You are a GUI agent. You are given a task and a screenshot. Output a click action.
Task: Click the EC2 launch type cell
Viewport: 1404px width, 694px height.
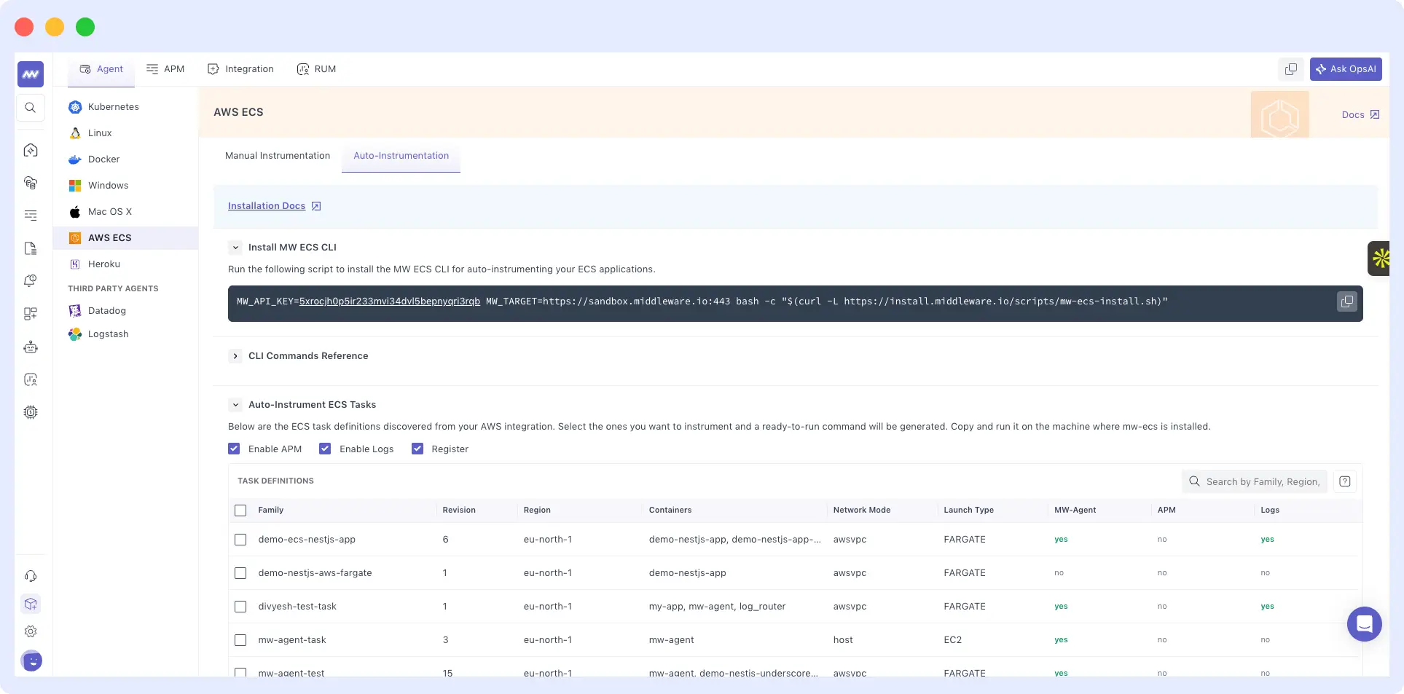(x=953, y=640)
